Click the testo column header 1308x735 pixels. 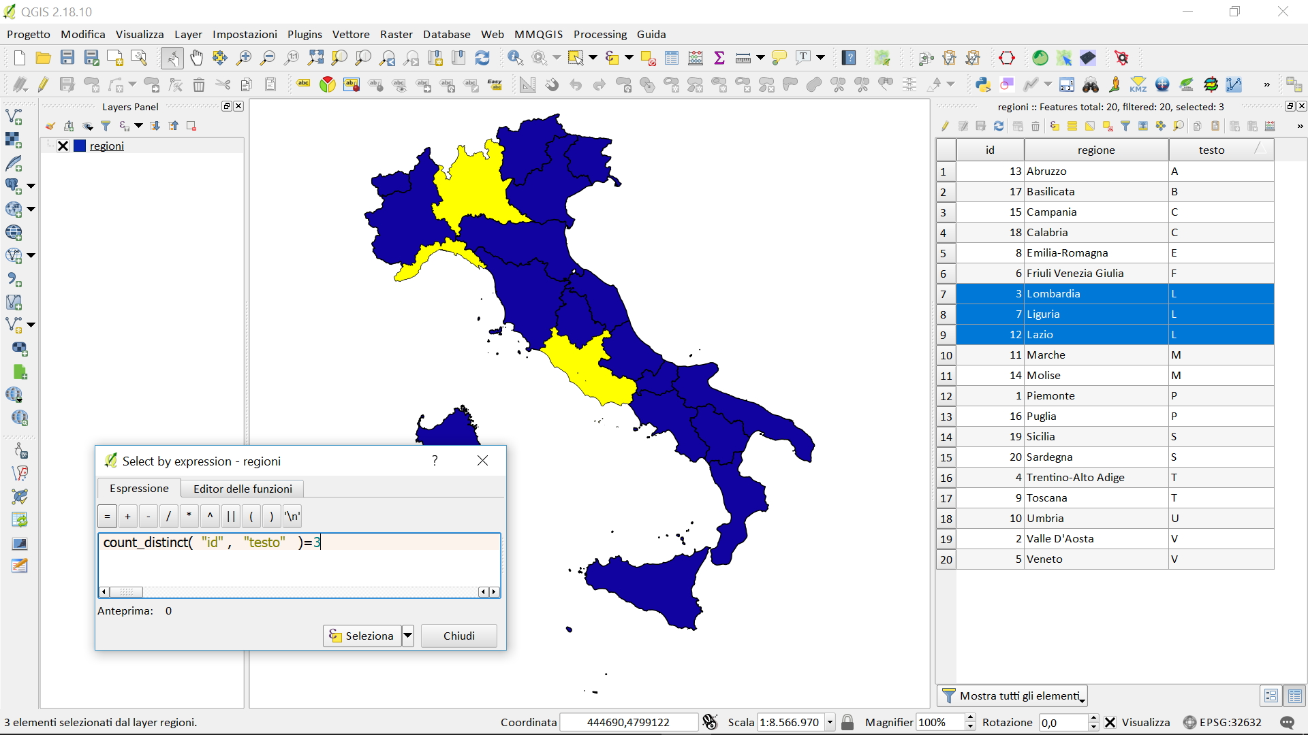click(x=1211, y=150)
